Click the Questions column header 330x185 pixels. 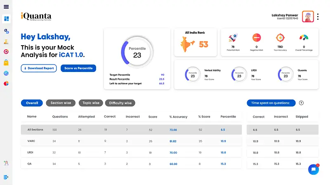click(x=60, y=117)
